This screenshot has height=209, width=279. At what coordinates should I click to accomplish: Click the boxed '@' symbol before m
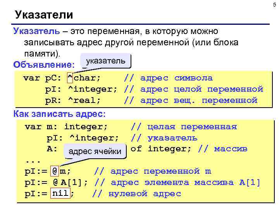coord(55,171)
